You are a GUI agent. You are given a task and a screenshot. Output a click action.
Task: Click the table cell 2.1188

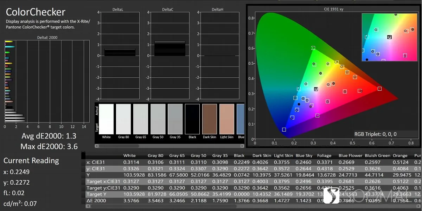coord(198,200)
